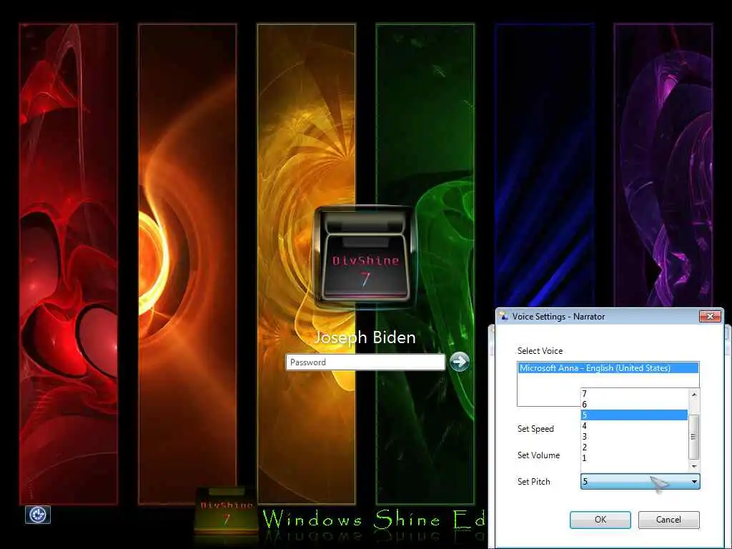Select Microsoft Anna voice in list

point(608,368)
